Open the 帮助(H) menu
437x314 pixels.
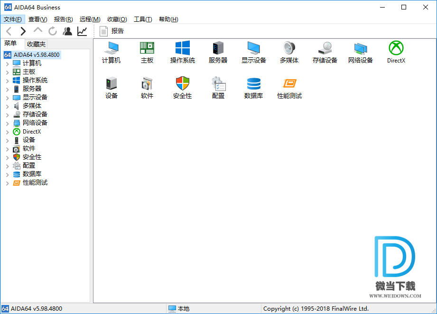tap(168, 19)
